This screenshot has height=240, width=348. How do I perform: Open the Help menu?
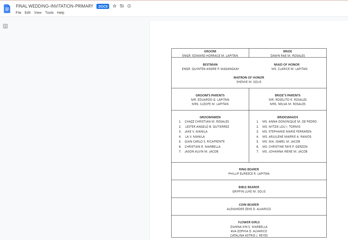click(61, 13)
